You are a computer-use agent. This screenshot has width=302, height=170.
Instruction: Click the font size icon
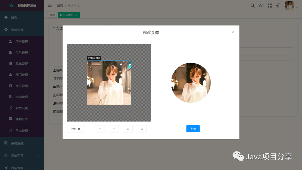pyautogui.click(x=278, y=6)
